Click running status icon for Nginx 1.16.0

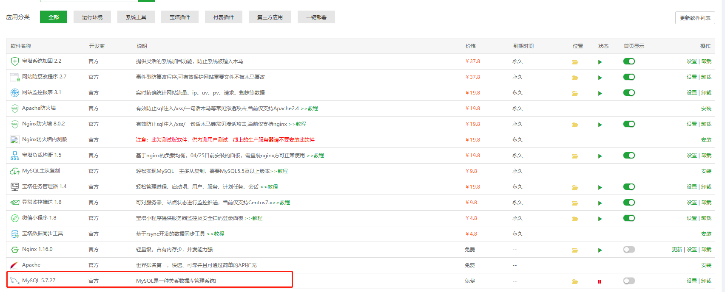pos(600,250)
